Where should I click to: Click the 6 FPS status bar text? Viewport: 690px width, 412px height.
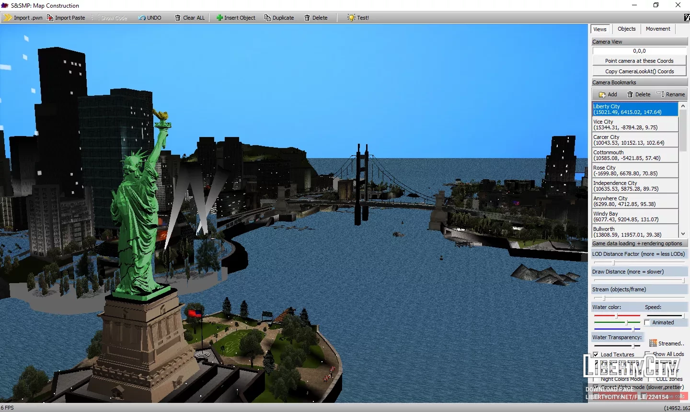[x=7, y=408]
